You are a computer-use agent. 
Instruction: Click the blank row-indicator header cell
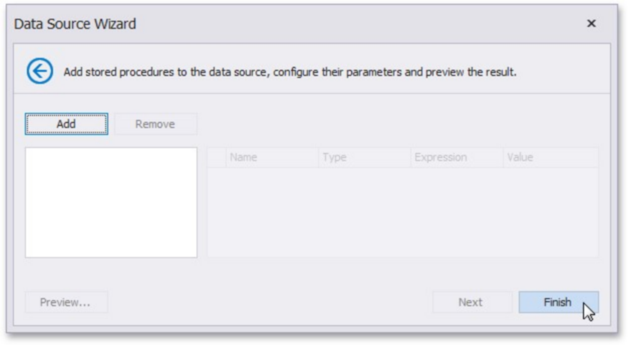[x=217, y=157]
